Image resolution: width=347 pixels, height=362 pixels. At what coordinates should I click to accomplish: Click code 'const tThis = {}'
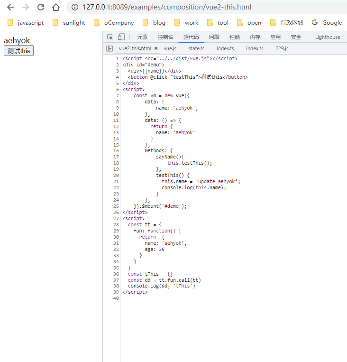[150, 274]
